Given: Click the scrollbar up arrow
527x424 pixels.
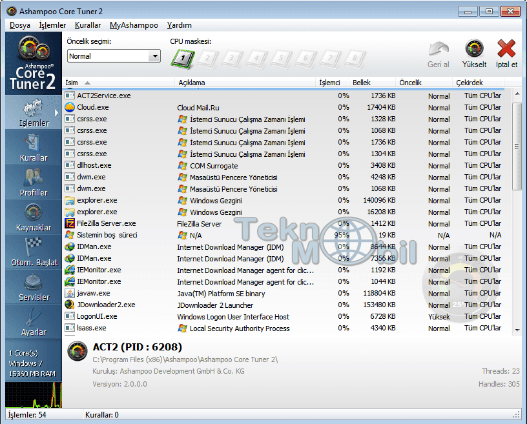Looking at the screenshot, I should click(517, 94).
